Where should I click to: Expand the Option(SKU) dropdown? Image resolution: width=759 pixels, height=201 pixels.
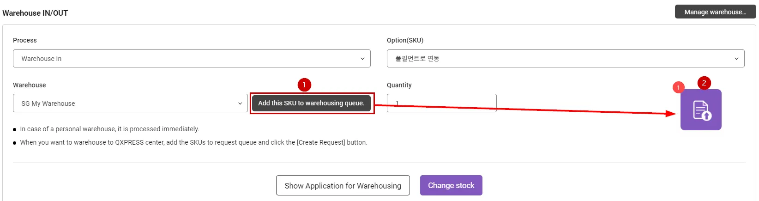(565, 59)
